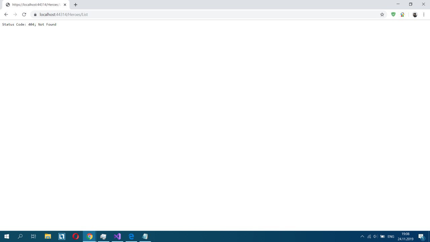The width and height of the screenshot is (430, 242).
Task: Click the 'Status Code: 404; Not Found' text
Action: (x=29, y=25)
